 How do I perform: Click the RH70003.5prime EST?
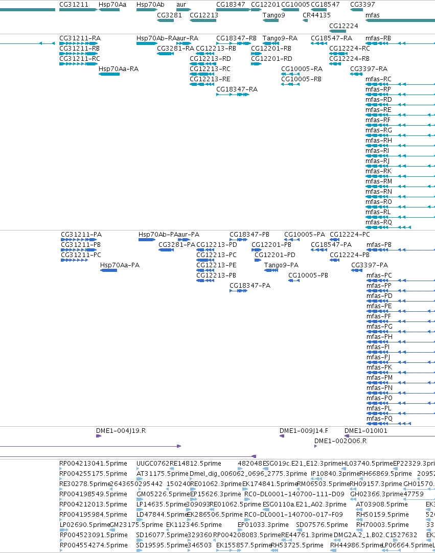(x=382, y=525)
